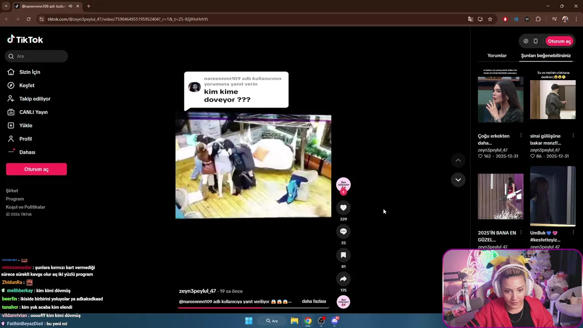Image resolution: width=583 pixels, height=328 pixels.
Task: Like the video with the heart icon
Action: (343, 208)
